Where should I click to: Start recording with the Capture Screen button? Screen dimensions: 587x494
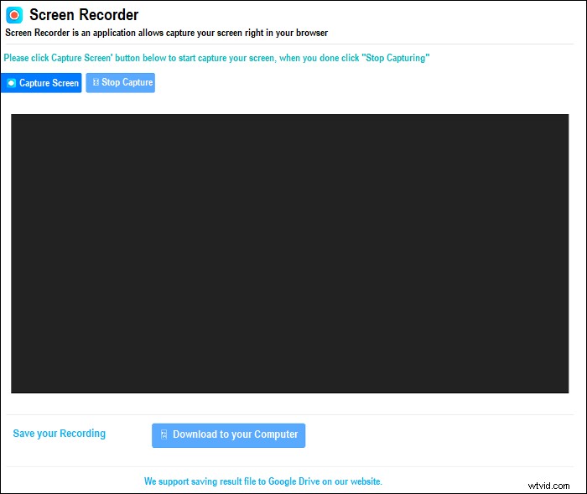tap(42, 83)
